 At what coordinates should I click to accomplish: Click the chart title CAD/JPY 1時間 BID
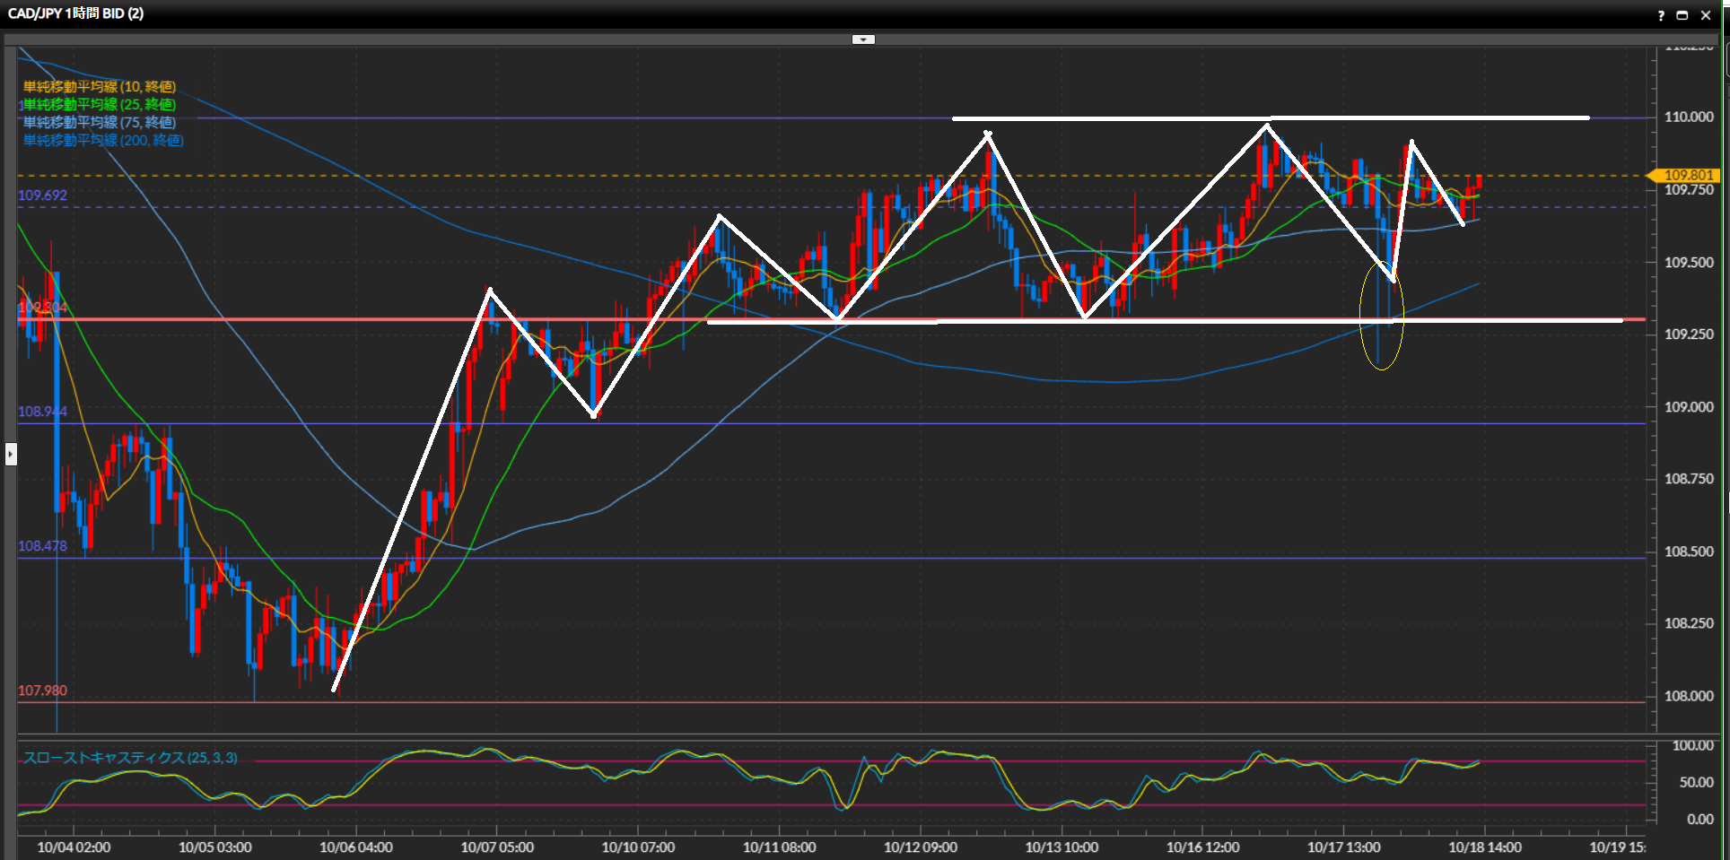(x=75, y=13)
